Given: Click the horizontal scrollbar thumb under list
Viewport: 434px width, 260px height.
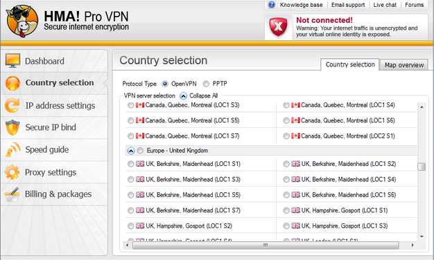Looking at the screenshot, I should click(266, 245).
